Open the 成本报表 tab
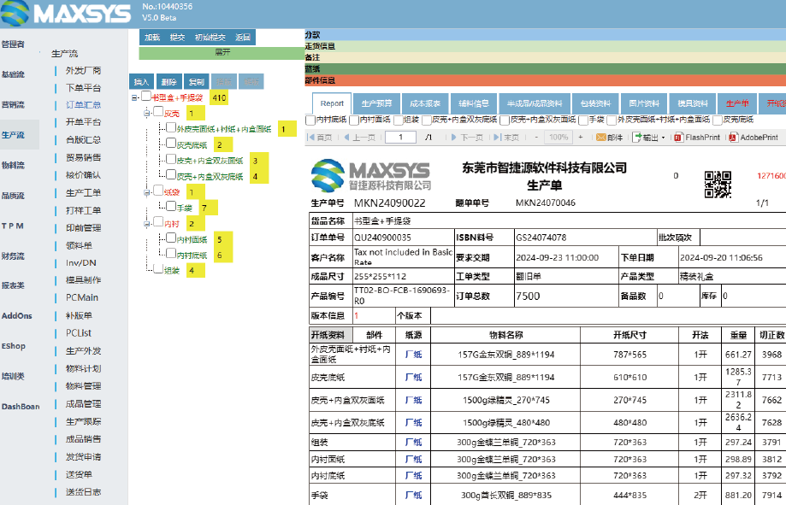Screen dimensions: 786x505 424,103
